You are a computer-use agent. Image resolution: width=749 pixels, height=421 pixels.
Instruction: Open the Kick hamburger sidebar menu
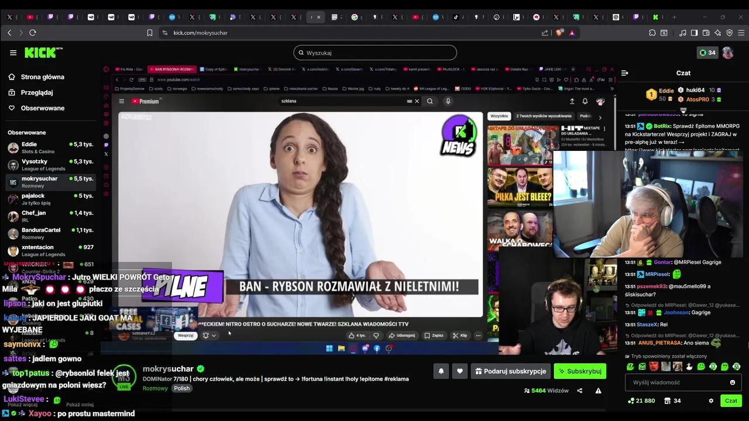[x=13, y=53]
